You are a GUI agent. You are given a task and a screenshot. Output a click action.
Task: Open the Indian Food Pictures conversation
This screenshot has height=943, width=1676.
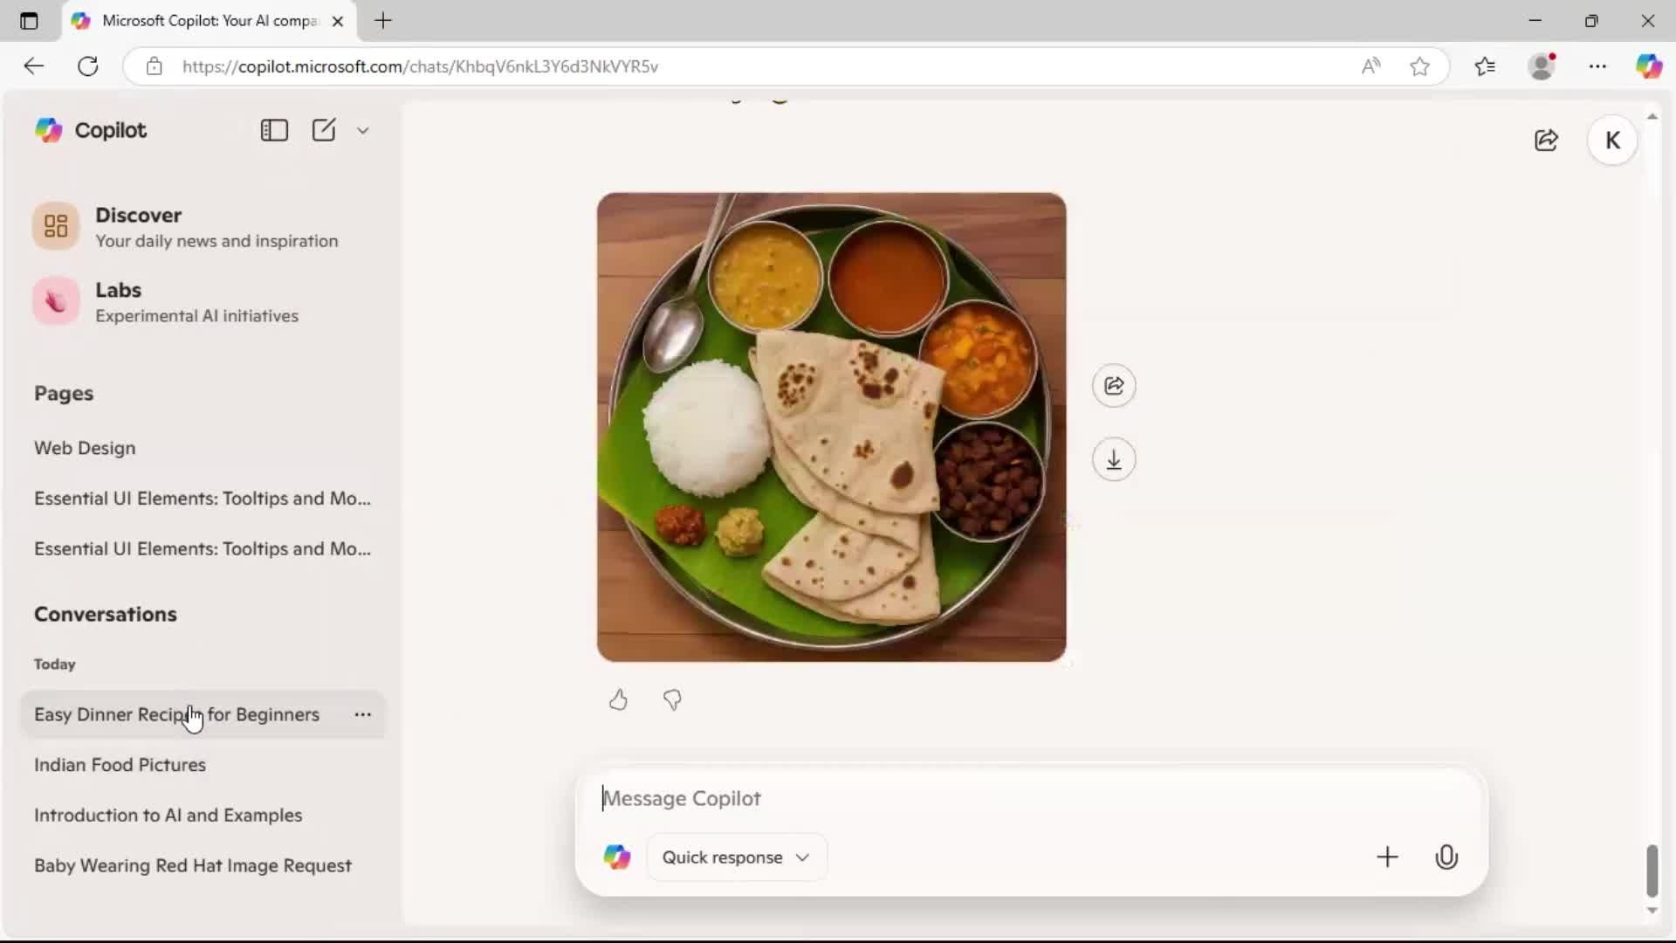(x=120, y=765)
